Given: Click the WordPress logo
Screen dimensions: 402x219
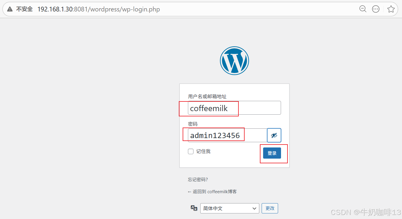Looking at the screenshot, I should tap(234, 61).
